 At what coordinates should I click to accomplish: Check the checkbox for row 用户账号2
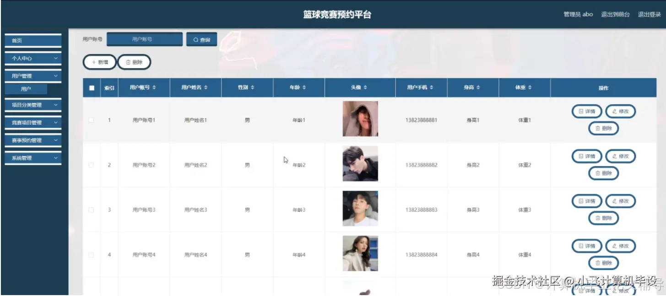coord(91,165)
